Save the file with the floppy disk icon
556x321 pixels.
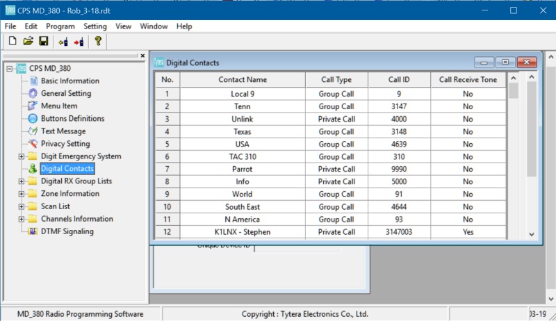click(44, 41)
